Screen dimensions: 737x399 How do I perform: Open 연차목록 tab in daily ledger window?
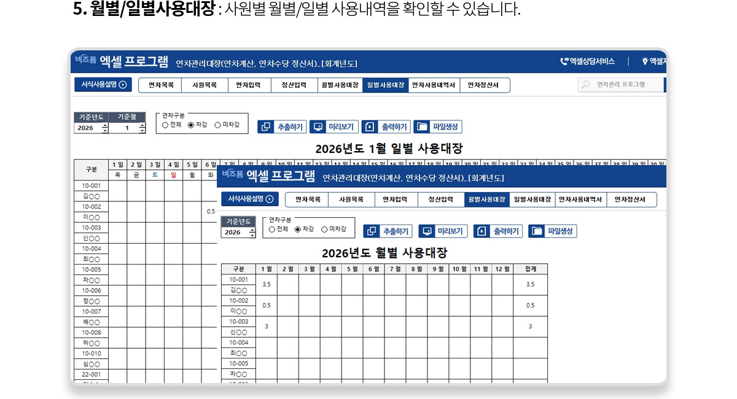tap(160, 85)
